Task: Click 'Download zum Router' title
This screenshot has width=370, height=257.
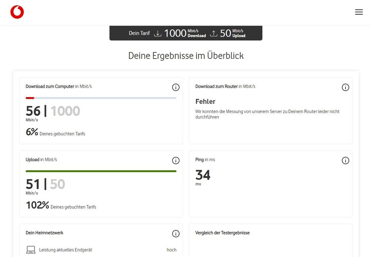Action: [216, 86]
